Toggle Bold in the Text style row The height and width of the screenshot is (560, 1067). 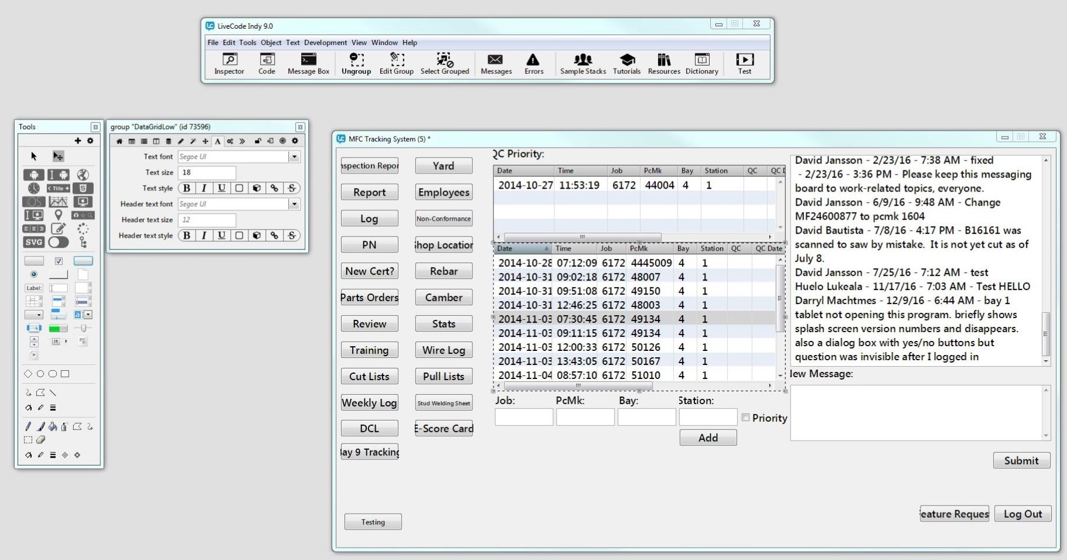pyautogui.click(x=187, y=188)
